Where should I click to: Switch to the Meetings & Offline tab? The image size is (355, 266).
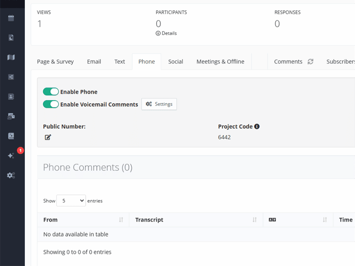(220, 62)
